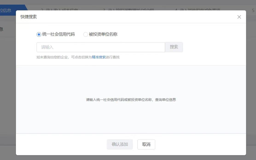Open the 精准搜索 link
The height and width of the screenshot is (160, 256).
point(99,57)
